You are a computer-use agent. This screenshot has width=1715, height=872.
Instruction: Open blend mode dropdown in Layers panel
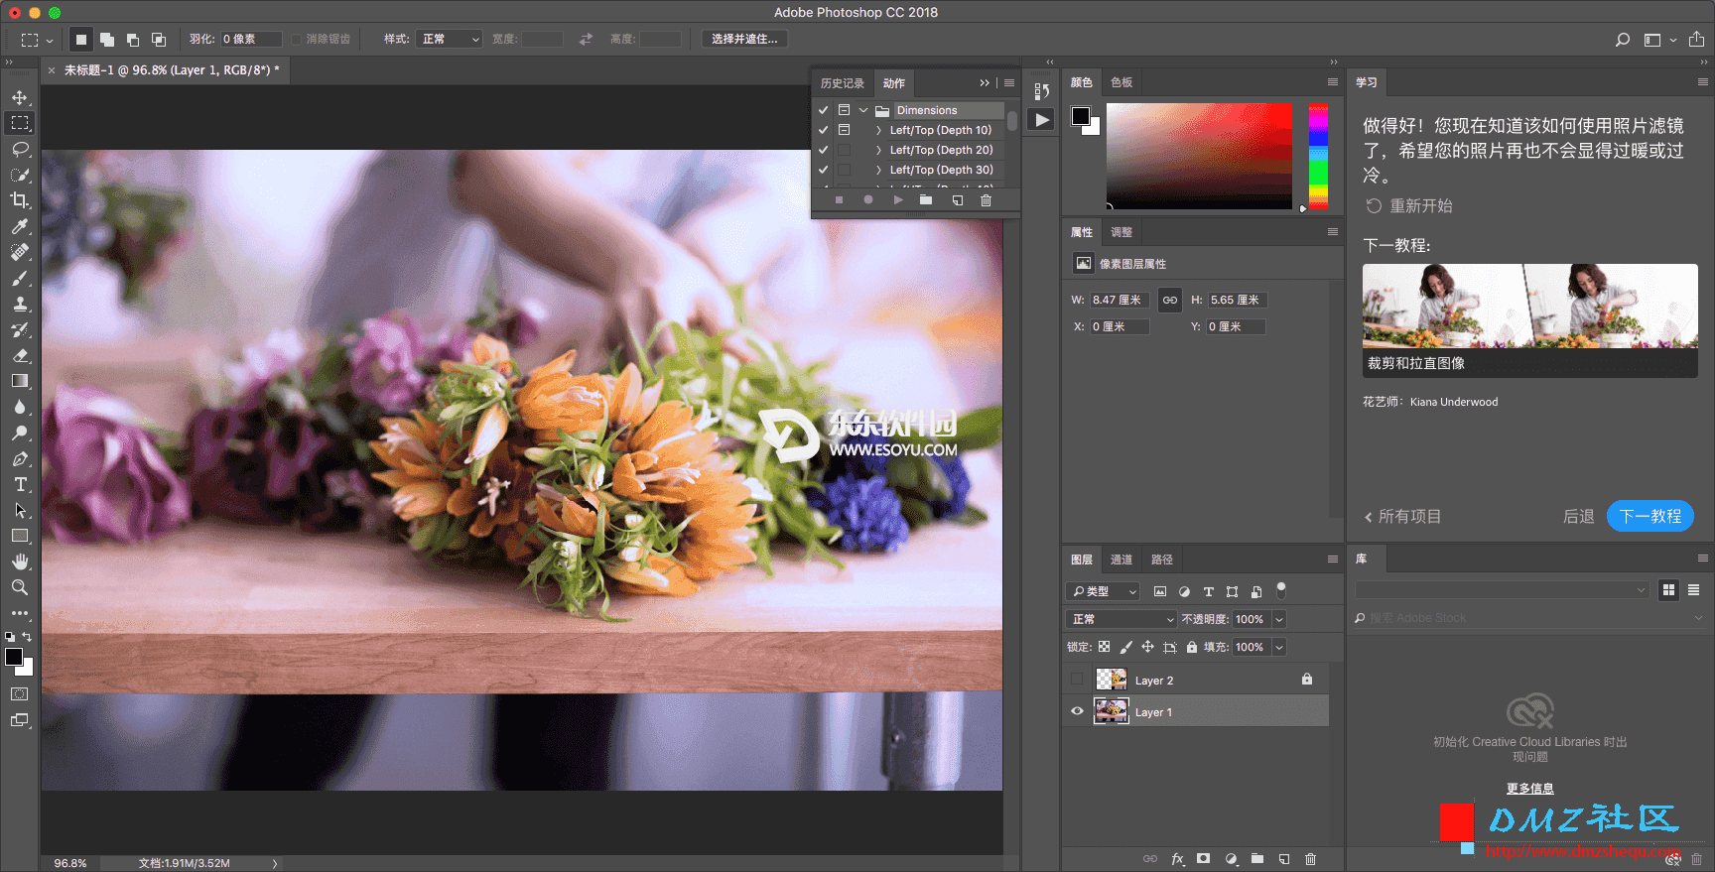coord(1121,619)
